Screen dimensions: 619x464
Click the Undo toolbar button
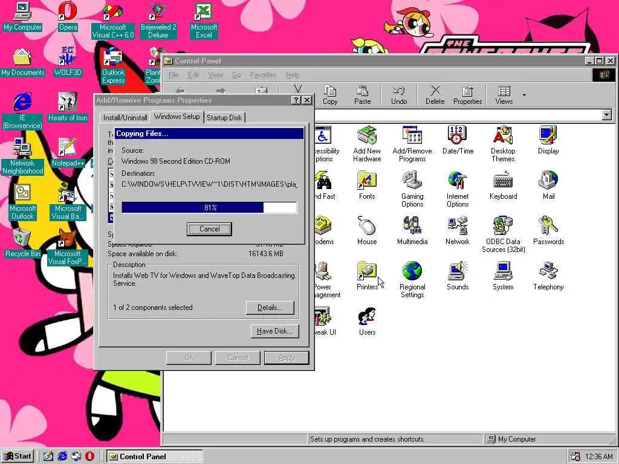pos(399,95)
